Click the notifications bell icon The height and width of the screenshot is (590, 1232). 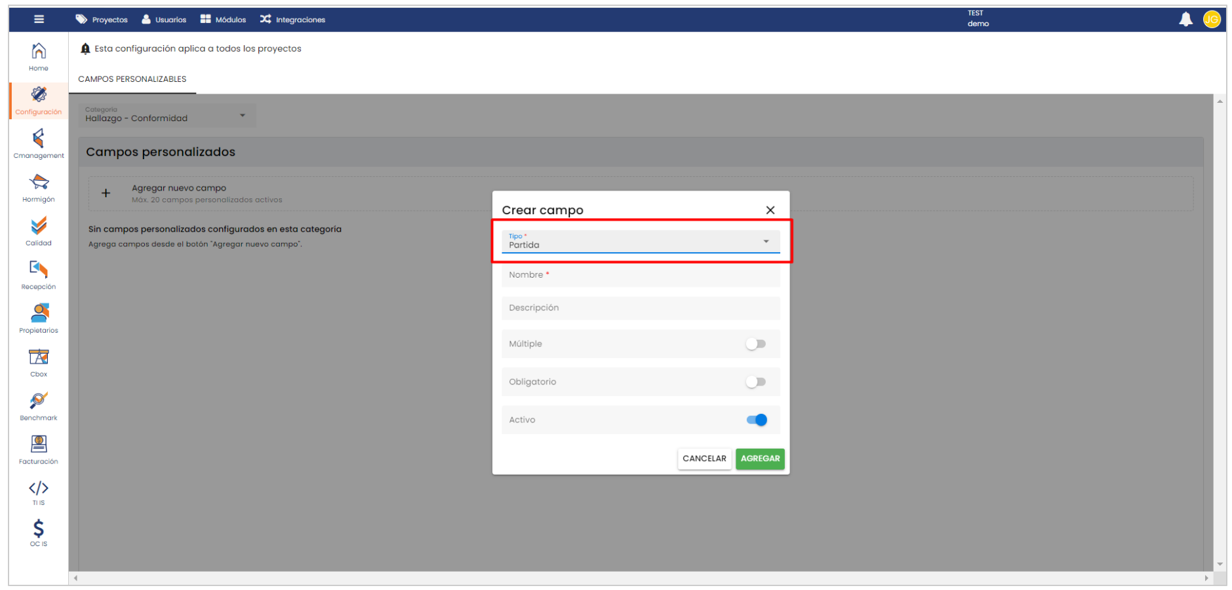click(x=1185, y=20)
